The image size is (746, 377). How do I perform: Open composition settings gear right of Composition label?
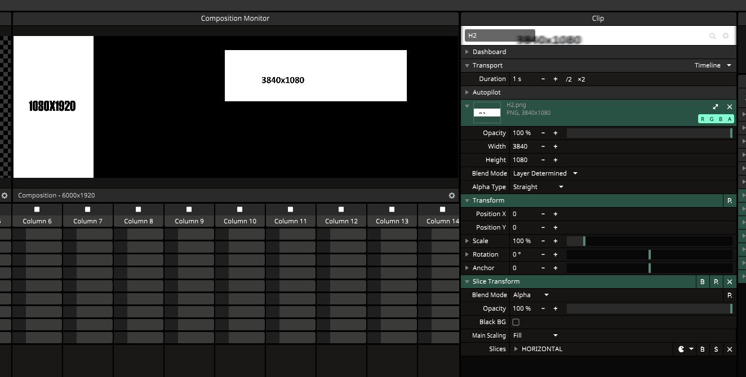(451, 195)
